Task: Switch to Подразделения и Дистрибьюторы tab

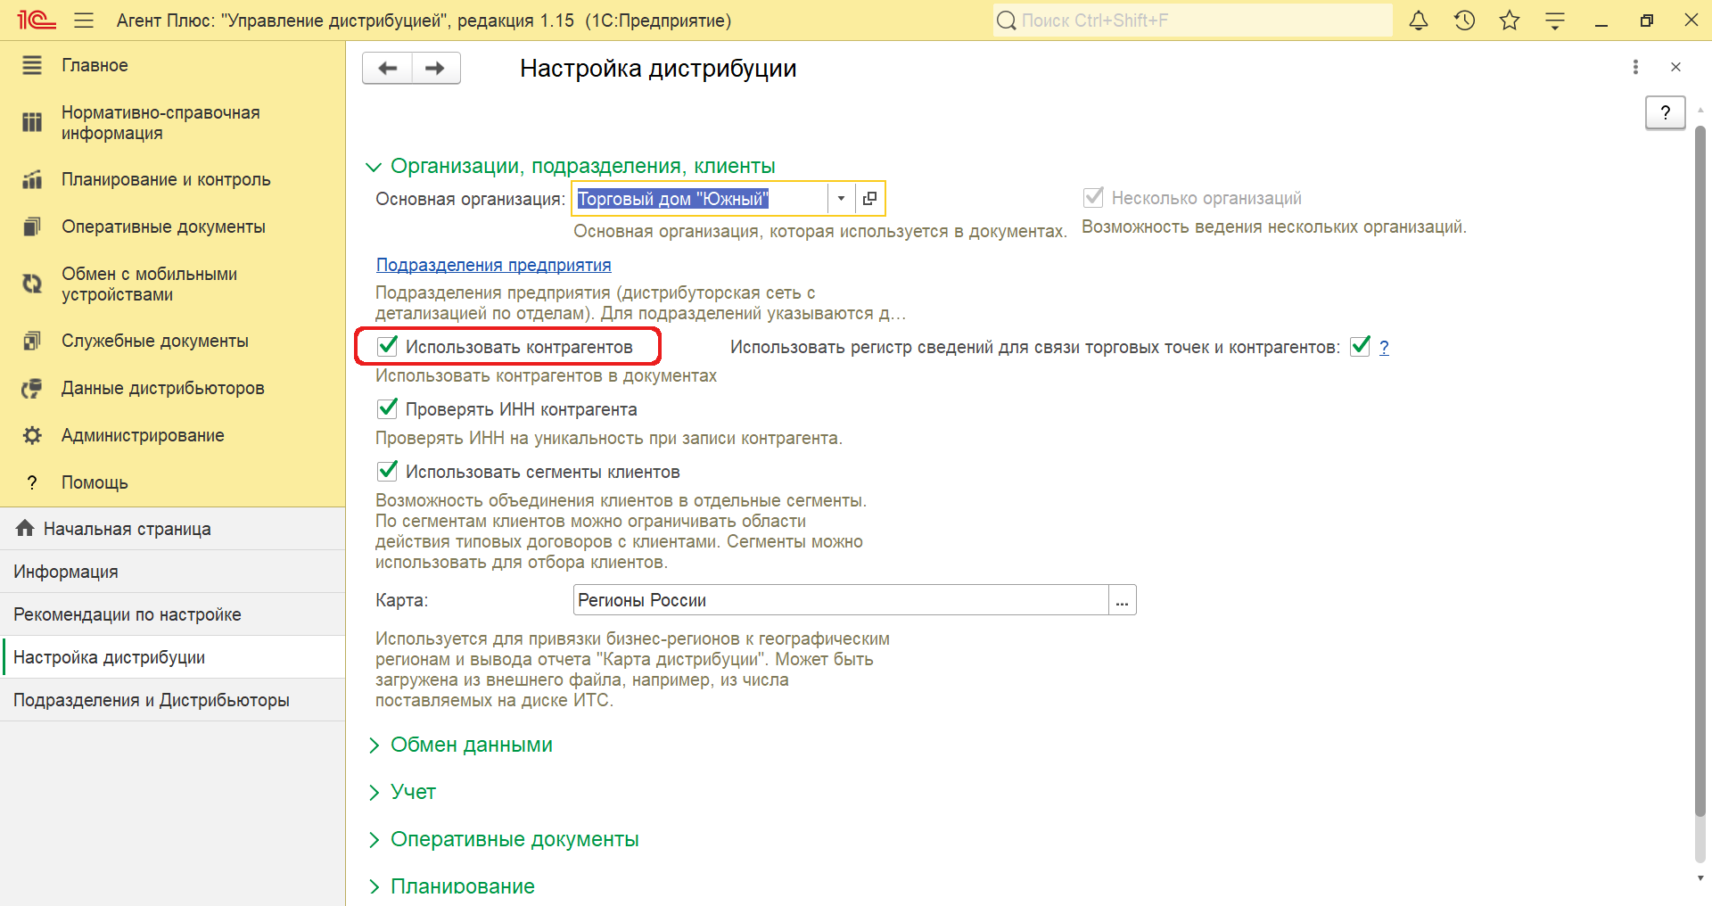Action: pos(172,700)
